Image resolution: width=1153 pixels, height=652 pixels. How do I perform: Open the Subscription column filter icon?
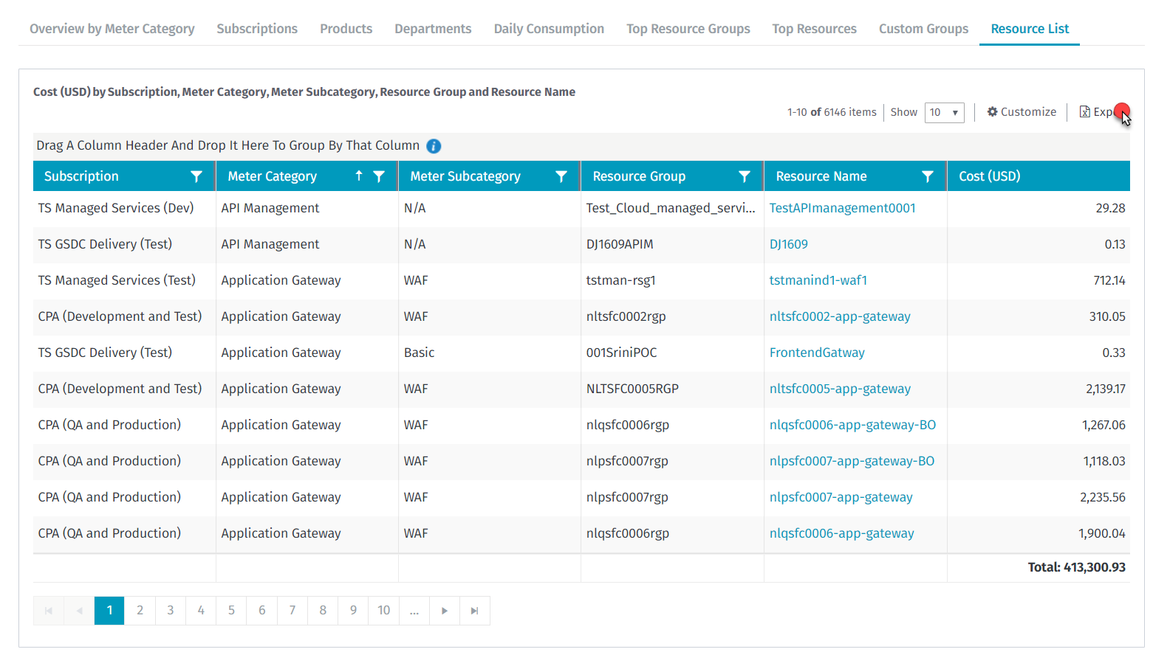coord(196,176)
